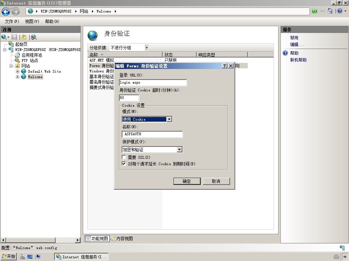Select the 网站 sites folder node

point(26,66)
